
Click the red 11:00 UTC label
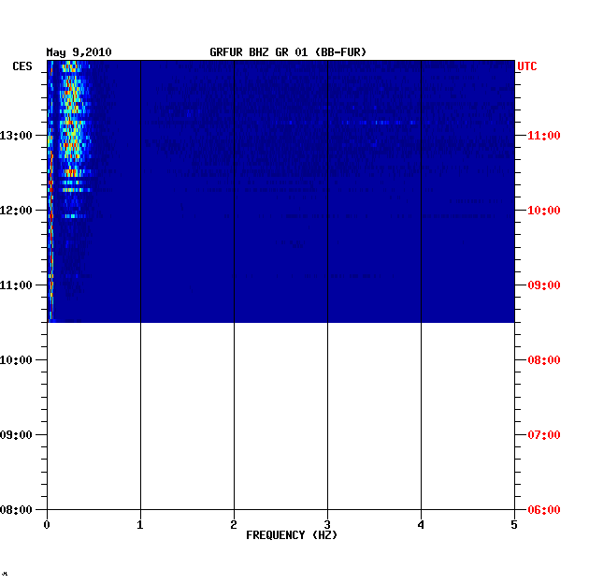click(544, 136)
